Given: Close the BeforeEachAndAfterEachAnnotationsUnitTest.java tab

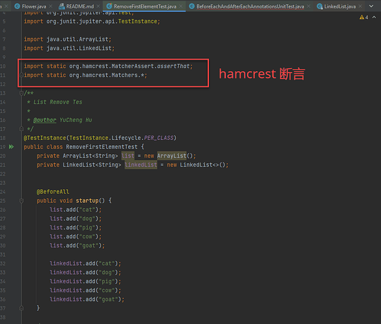Looking at the screenshot, I should (309, 6).
